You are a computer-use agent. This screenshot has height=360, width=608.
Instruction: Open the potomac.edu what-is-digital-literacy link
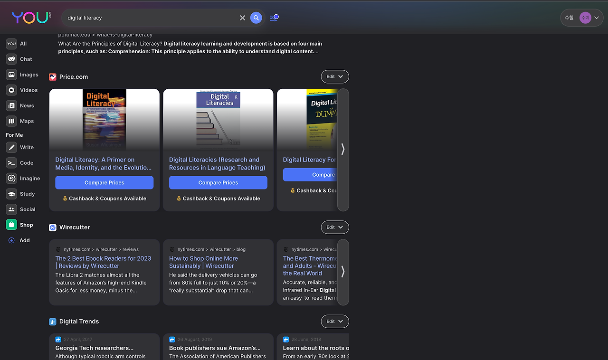pos(105,35)
